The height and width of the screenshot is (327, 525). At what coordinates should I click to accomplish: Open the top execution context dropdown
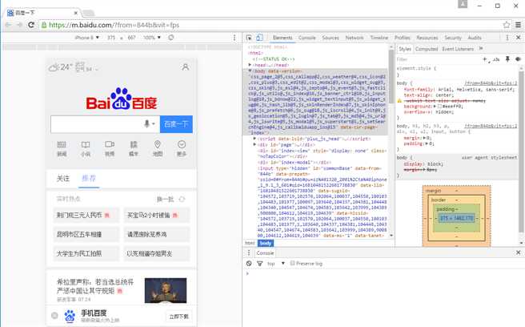click(x=276, y=264)
